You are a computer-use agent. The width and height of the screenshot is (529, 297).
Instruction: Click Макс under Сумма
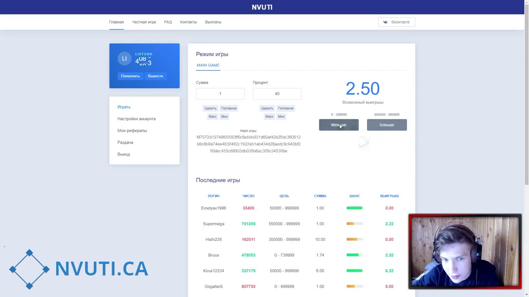tap(212, 117)
